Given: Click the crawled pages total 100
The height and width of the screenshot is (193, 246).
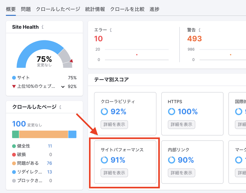Looking at the screenshot, I should (19, 124).
